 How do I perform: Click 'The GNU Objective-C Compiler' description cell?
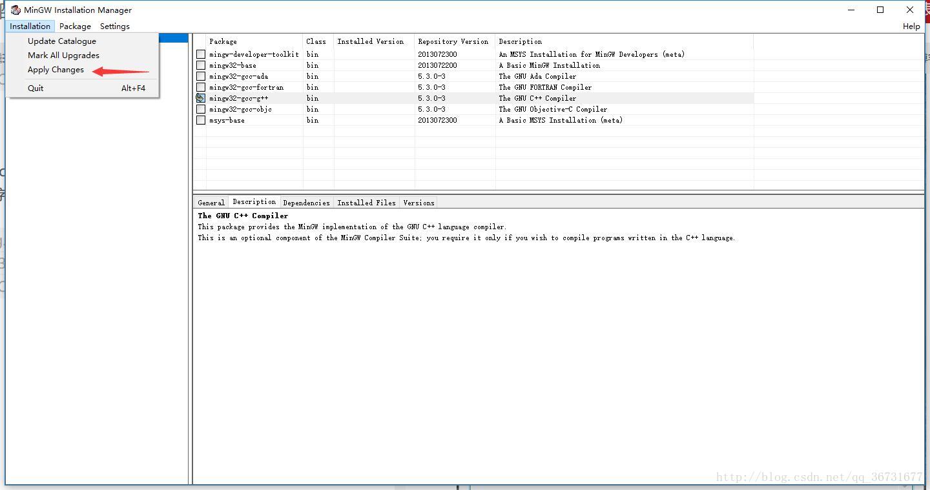coord(553,109)
